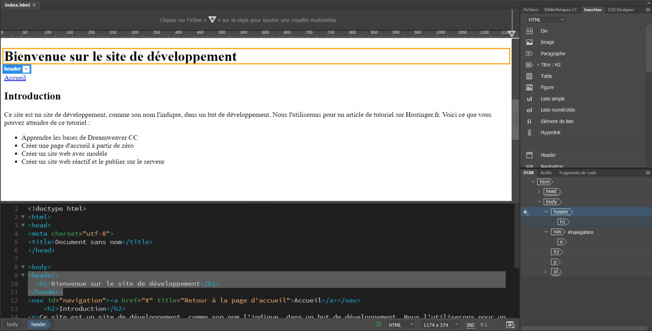
Task: Switch to the Actifs tab
Action: pos(546,173)
